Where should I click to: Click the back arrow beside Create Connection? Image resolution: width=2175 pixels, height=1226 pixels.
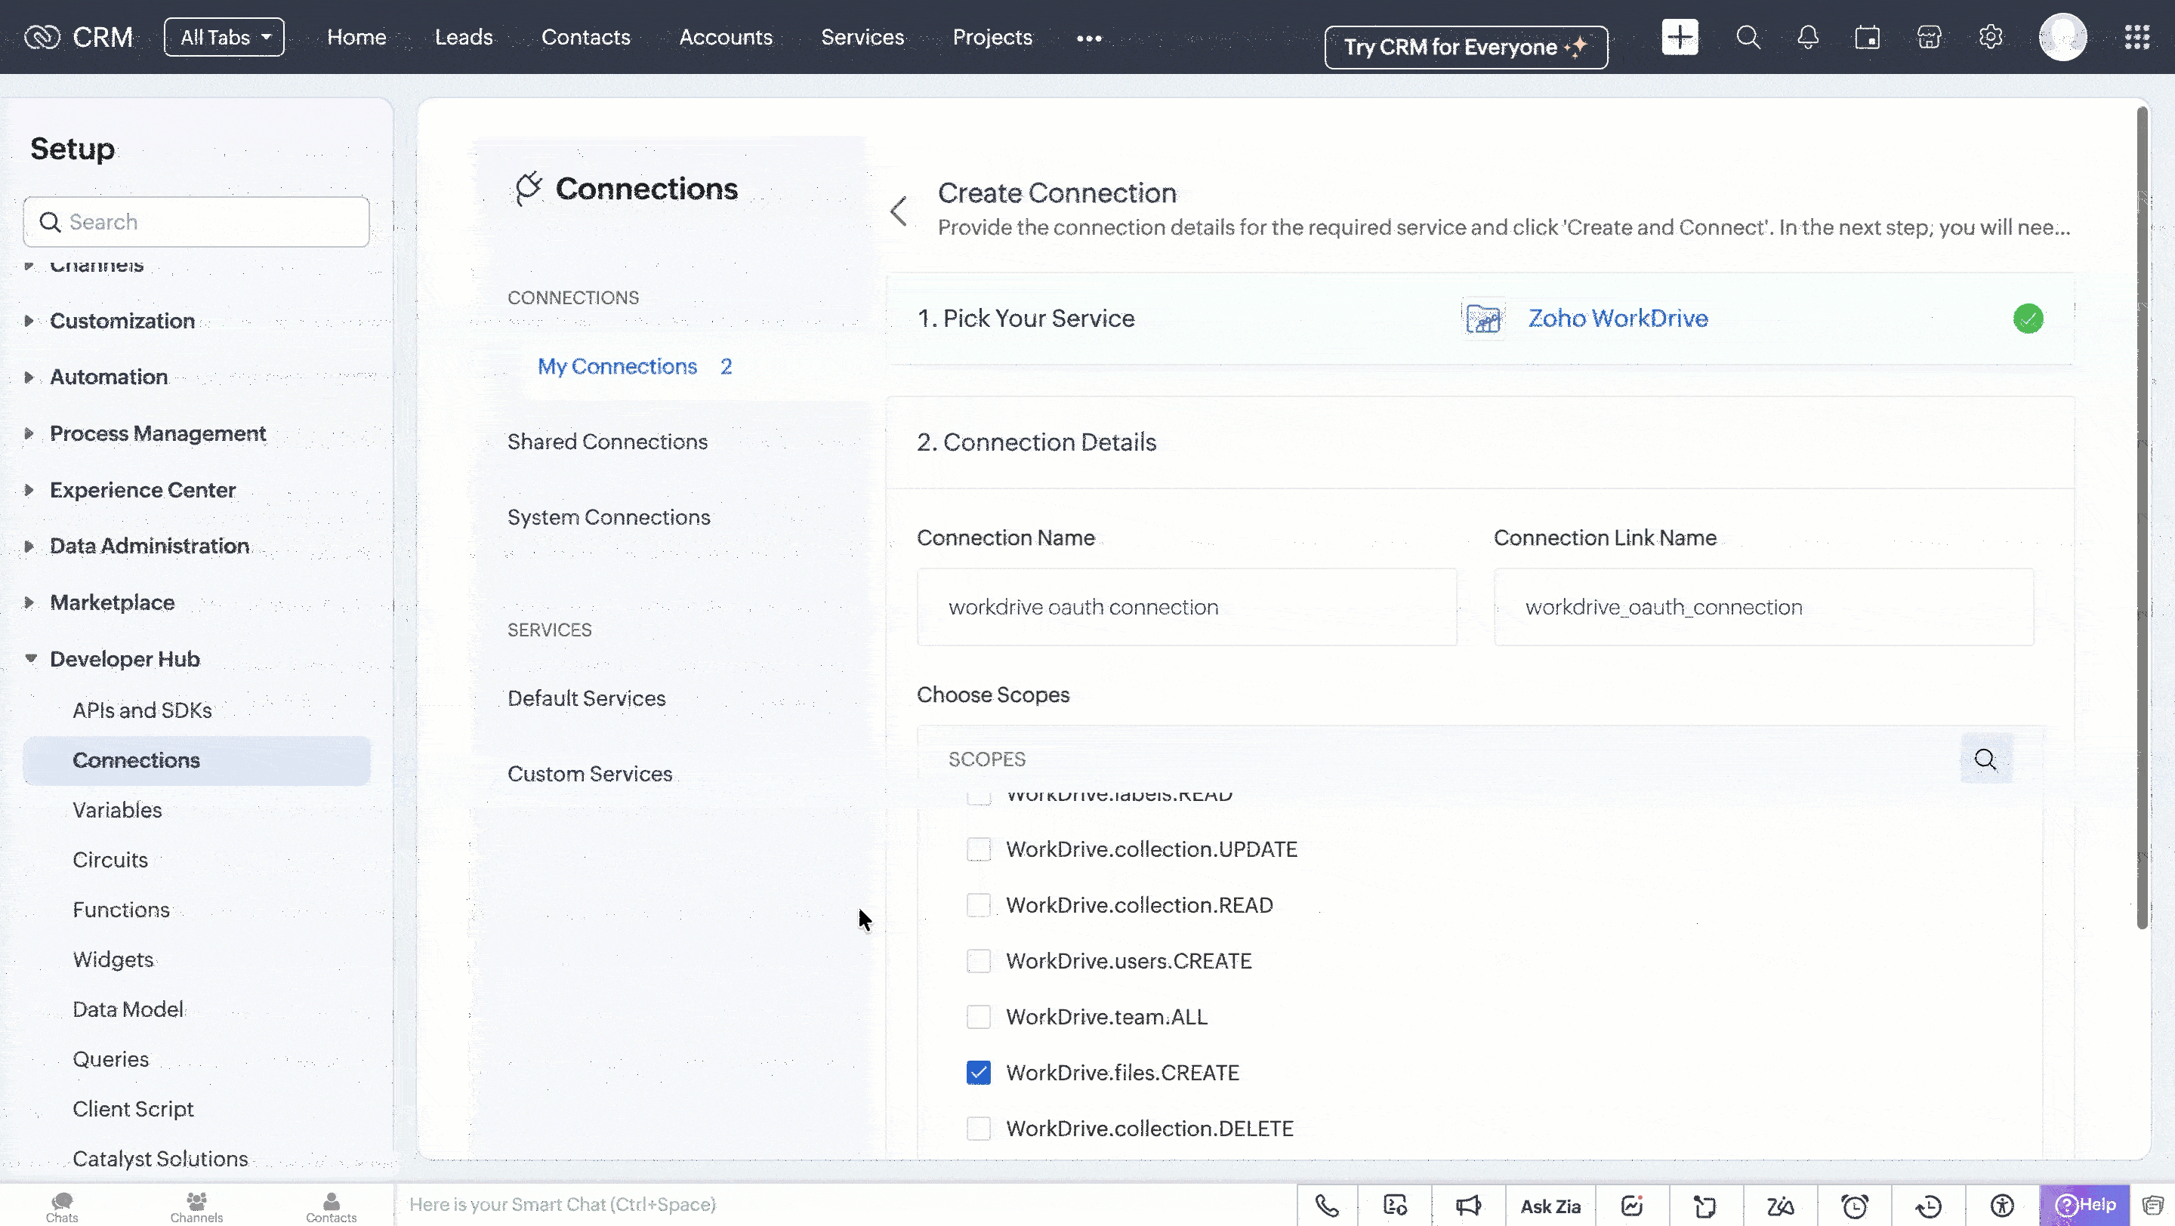[899, 211]
